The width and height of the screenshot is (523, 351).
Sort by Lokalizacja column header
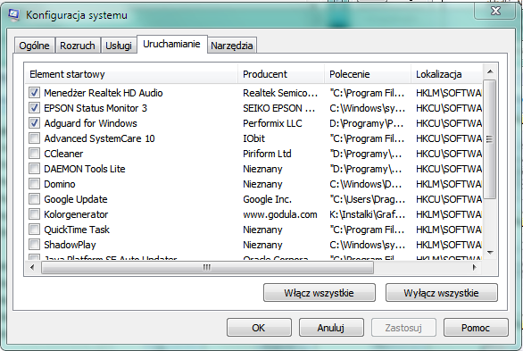[446, 74]
